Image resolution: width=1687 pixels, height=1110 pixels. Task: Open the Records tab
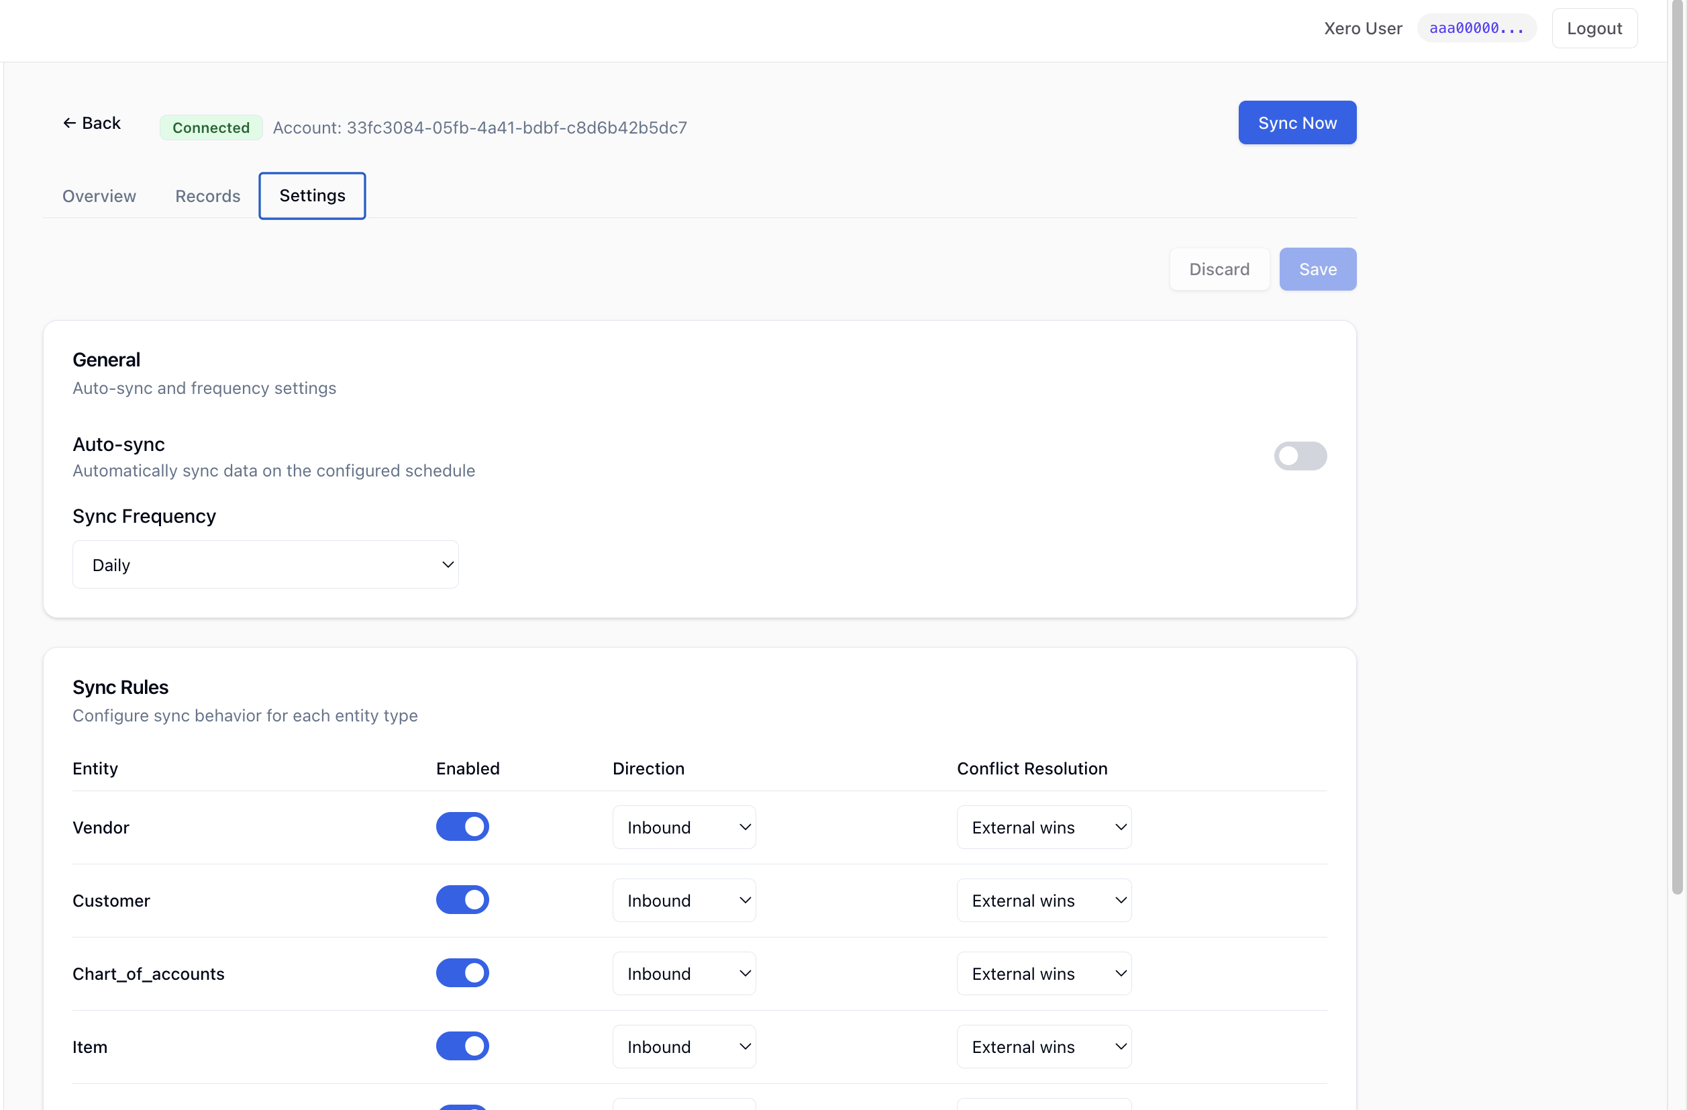[207, 196]
